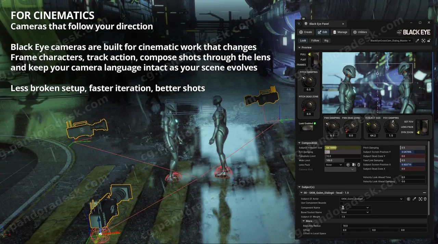Screen dimensions: 438x244
Task: Select the Black Eye Panel window tab
Action: pos(325,24)
